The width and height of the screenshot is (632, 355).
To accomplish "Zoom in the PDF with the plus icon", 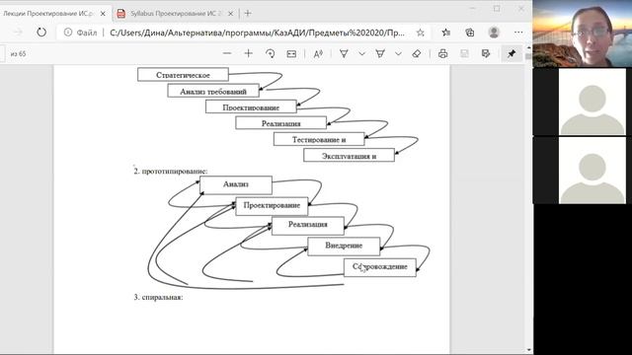I will (248, 53).
